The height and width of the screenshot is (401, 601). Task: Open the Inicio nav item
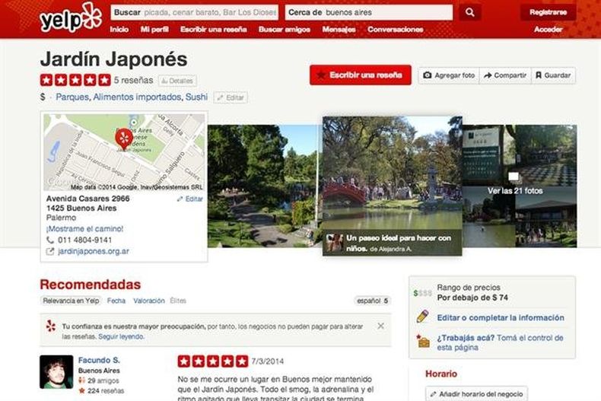(x=119, y=29)
